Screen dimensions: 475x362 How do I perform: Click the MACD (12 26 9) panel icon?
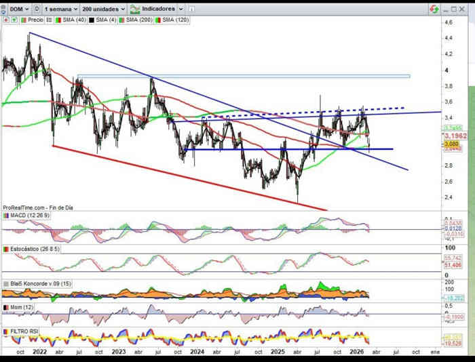click(6, 216)
